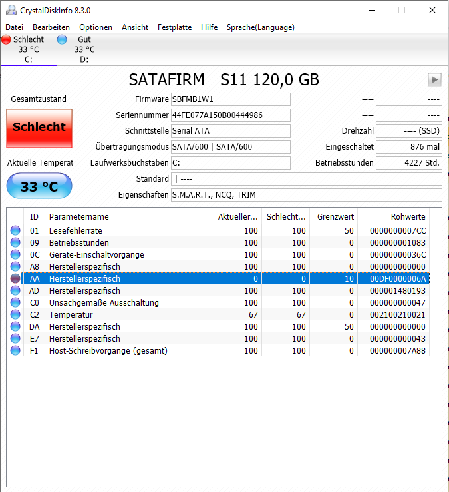
Task: Click the ID column header
Action: click(x=34, y=217)
